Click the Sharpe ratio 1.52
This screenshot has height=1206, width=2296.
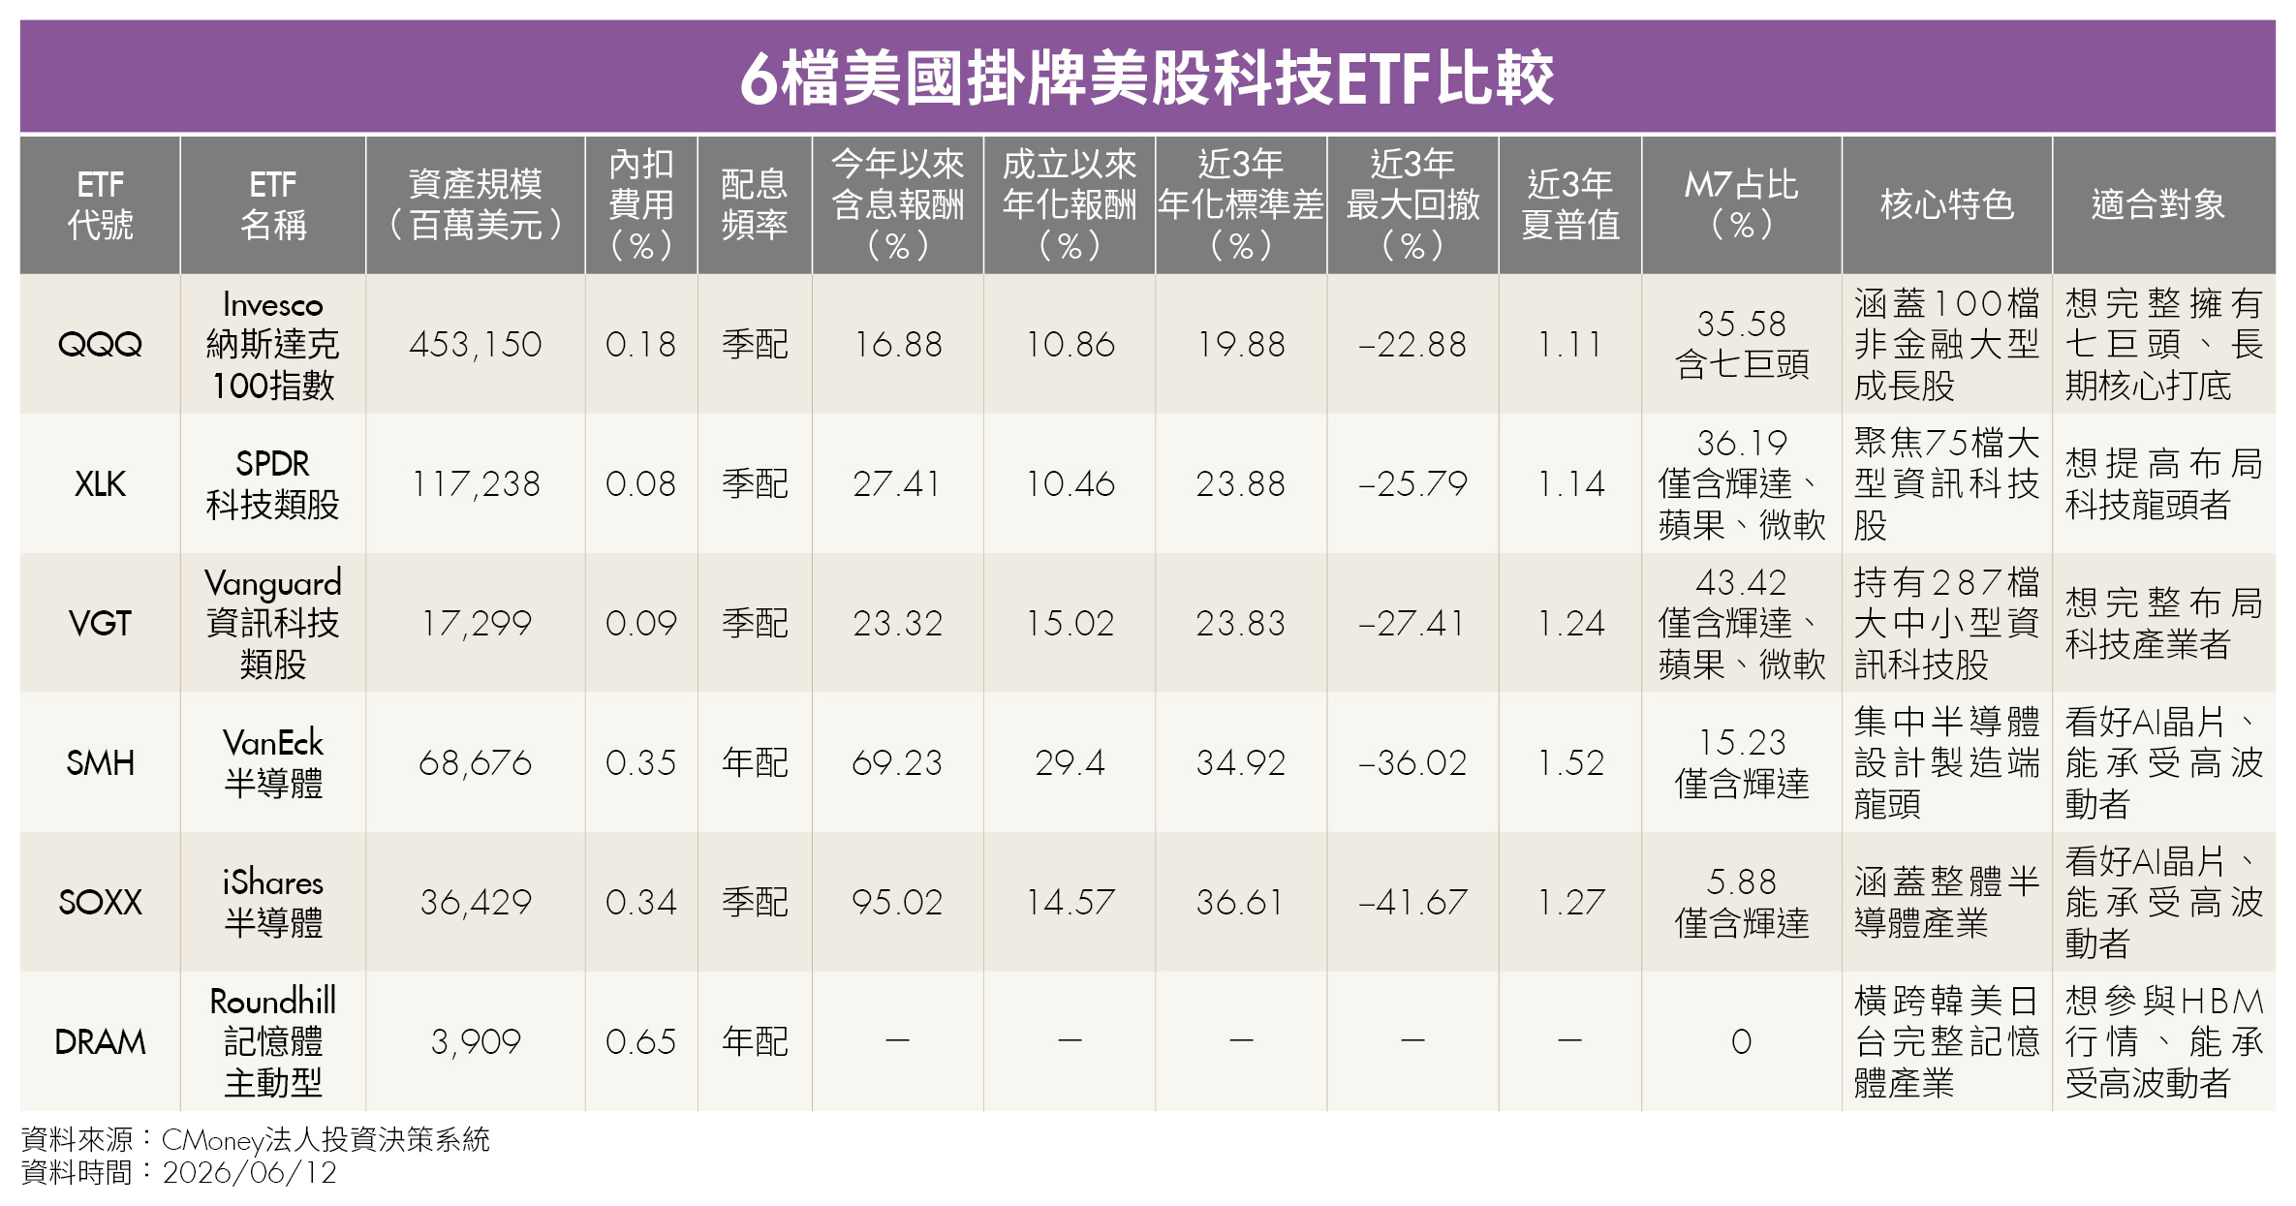click(x=1569, y=762)
